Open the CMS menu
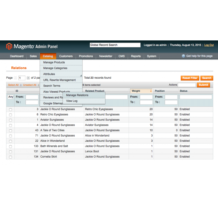The height and width of the screenshot is (205, 218). (x=121, y=56)
